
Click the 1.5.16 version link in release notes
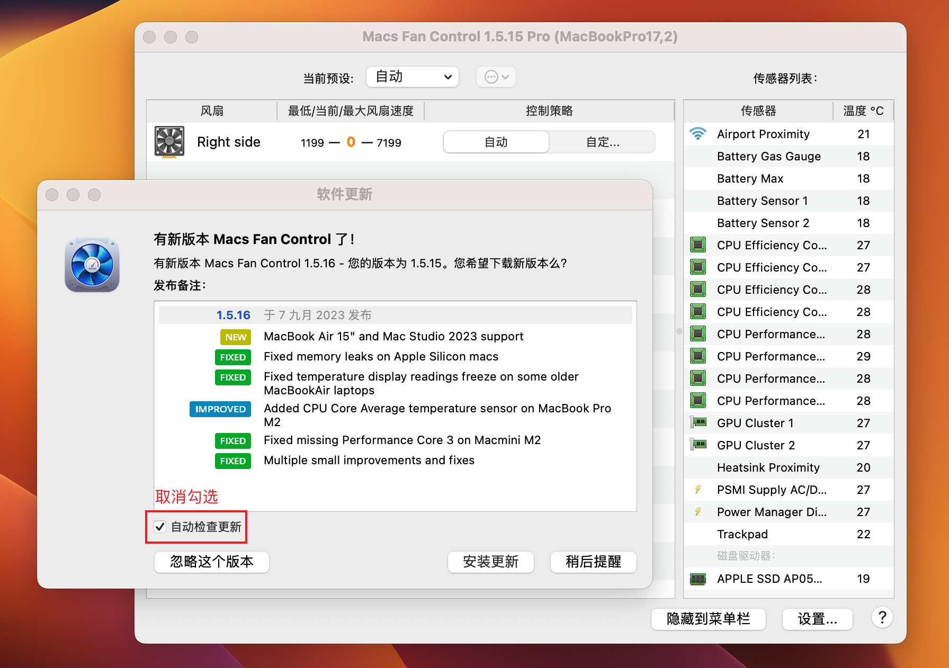click(233, 315)
